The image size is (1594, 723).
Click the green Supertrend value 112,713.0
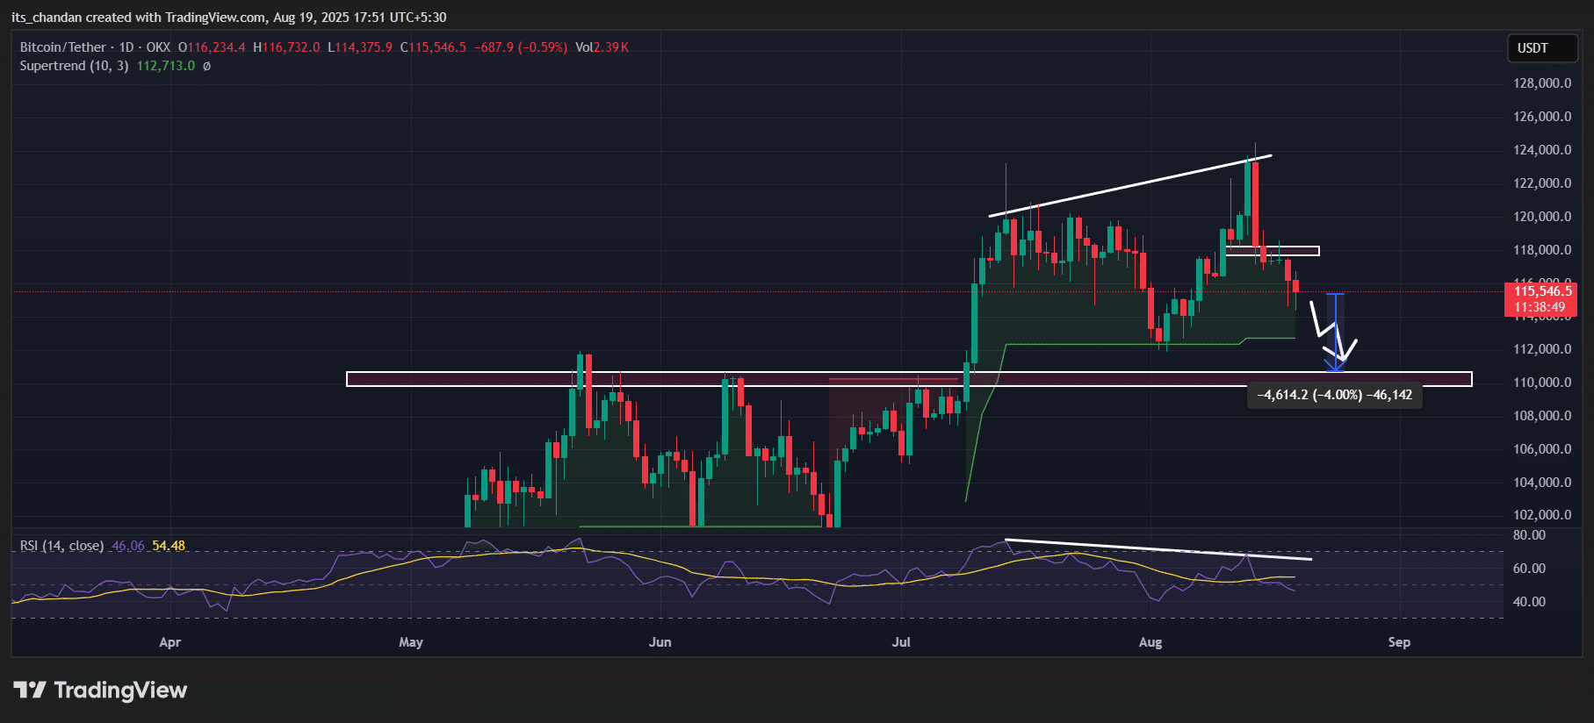point(165,66)
